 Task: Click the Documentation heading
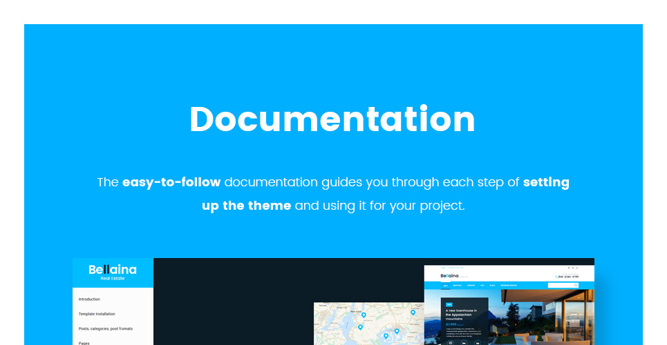click(332, 119)
